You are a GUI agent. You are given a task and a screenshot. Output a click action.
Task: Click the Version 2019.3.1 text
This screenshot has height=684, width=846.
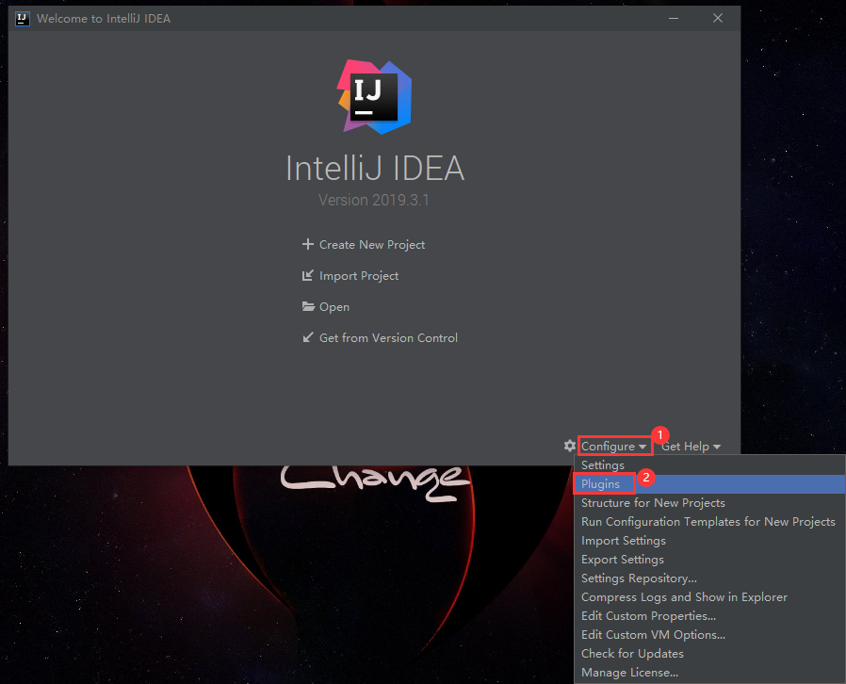pyautogui.click(x=374, y=200)
